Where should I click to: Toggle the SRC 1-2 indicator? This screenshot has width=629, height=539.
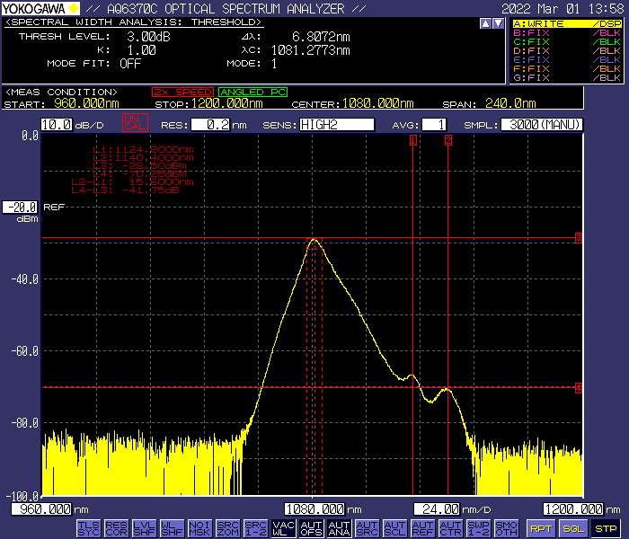(x=255, y=528)
